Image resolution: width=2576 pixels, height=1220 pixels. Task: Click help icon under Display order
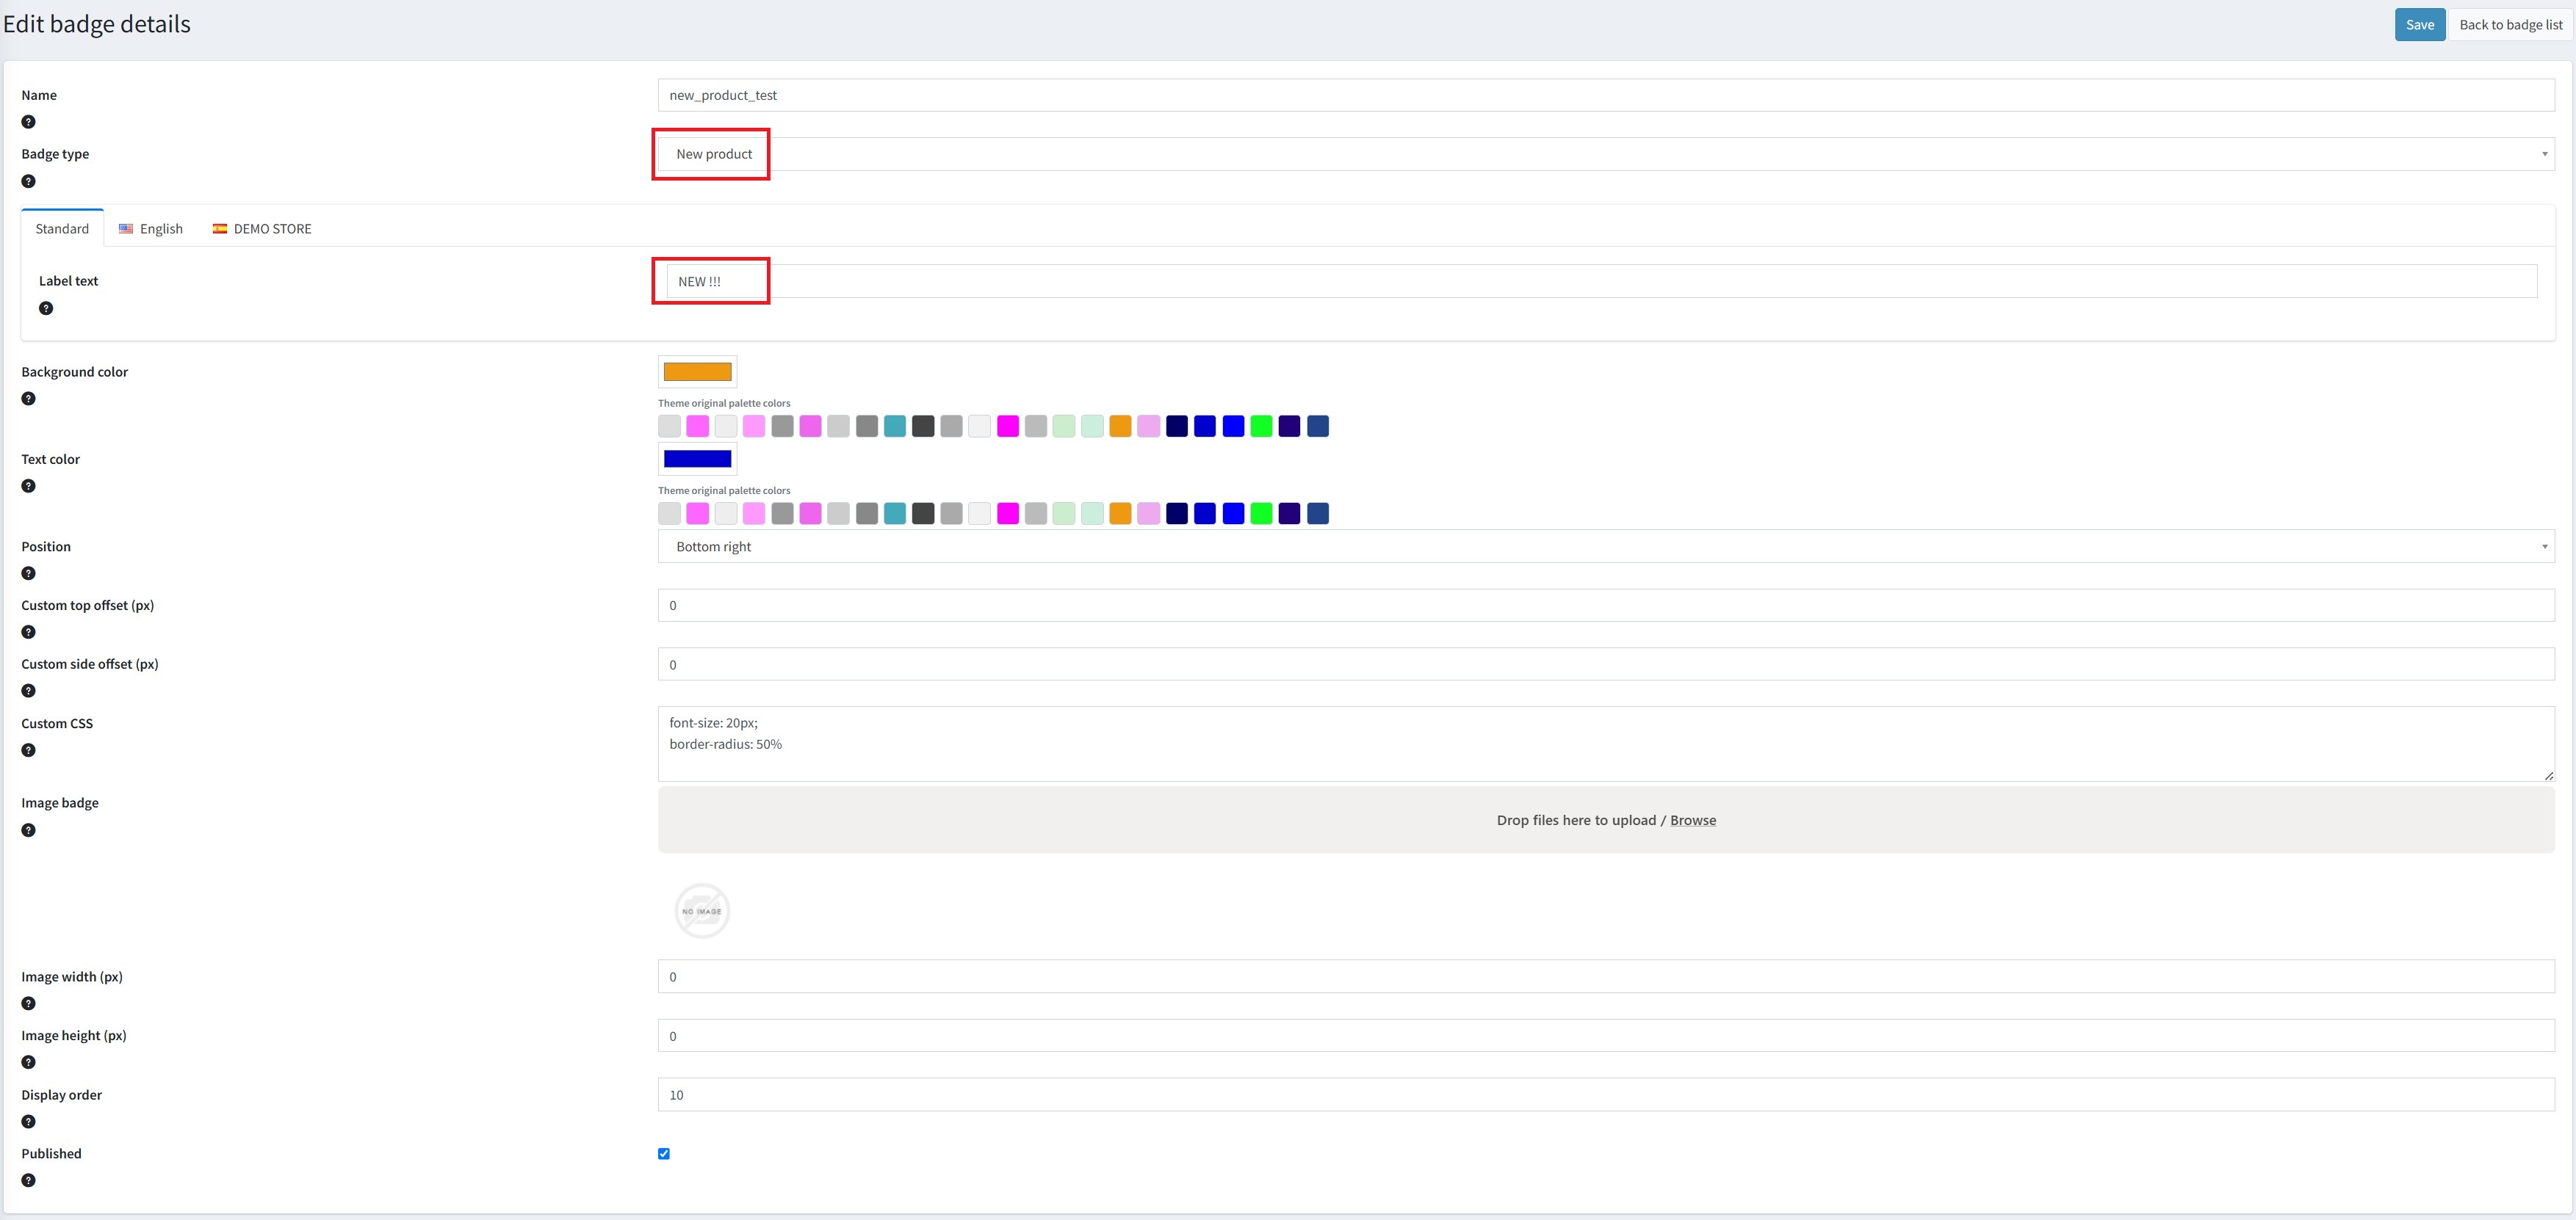[x=28, y=1121]
